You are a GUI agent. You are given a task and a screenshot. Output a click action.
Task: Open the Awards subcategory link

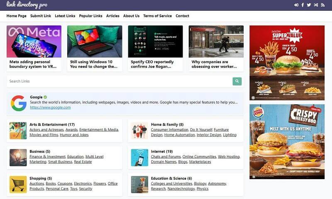[x=71, y=130]
